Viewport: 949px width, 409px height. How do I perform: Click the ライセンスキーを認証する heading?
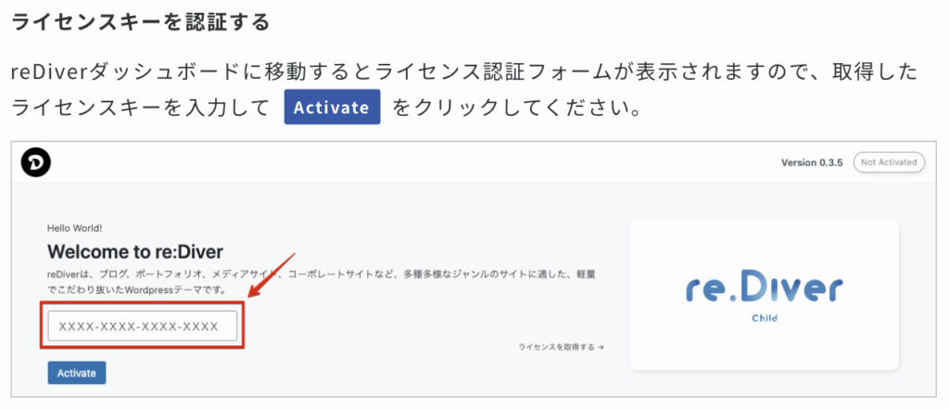141,23
